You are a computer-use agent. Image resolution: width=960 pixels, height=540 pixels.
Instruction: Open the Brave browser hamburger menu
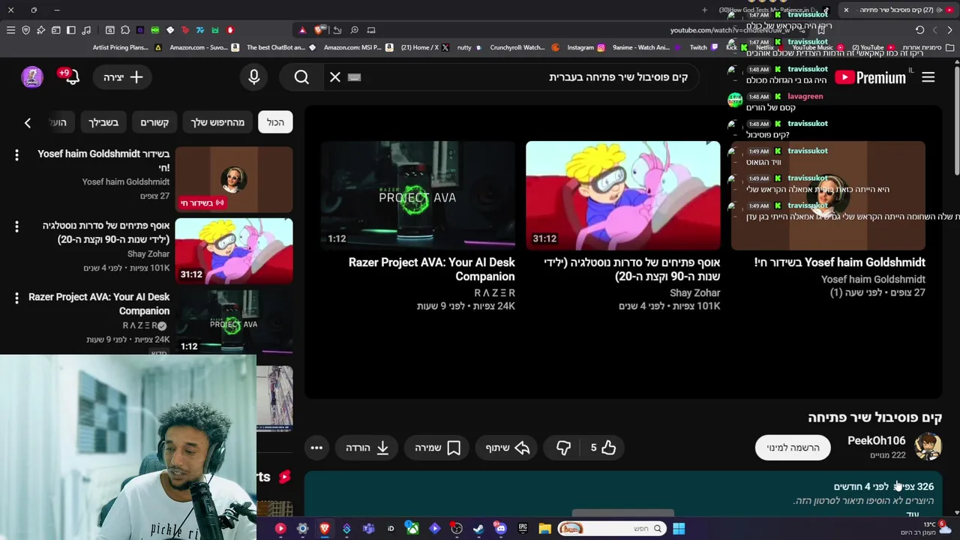[x=10, y=30]
